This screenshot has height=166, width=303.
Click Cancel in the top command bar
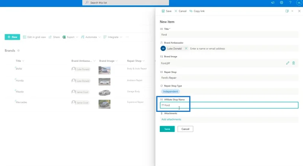coord(181,11)
